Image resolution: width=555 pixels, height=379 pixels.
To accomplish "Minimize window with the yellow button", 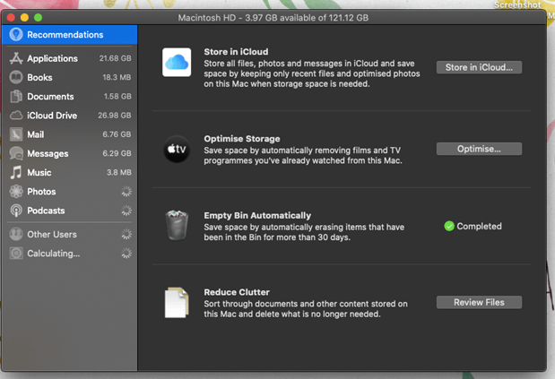I will pyautogui.click(x=24, y=17).
